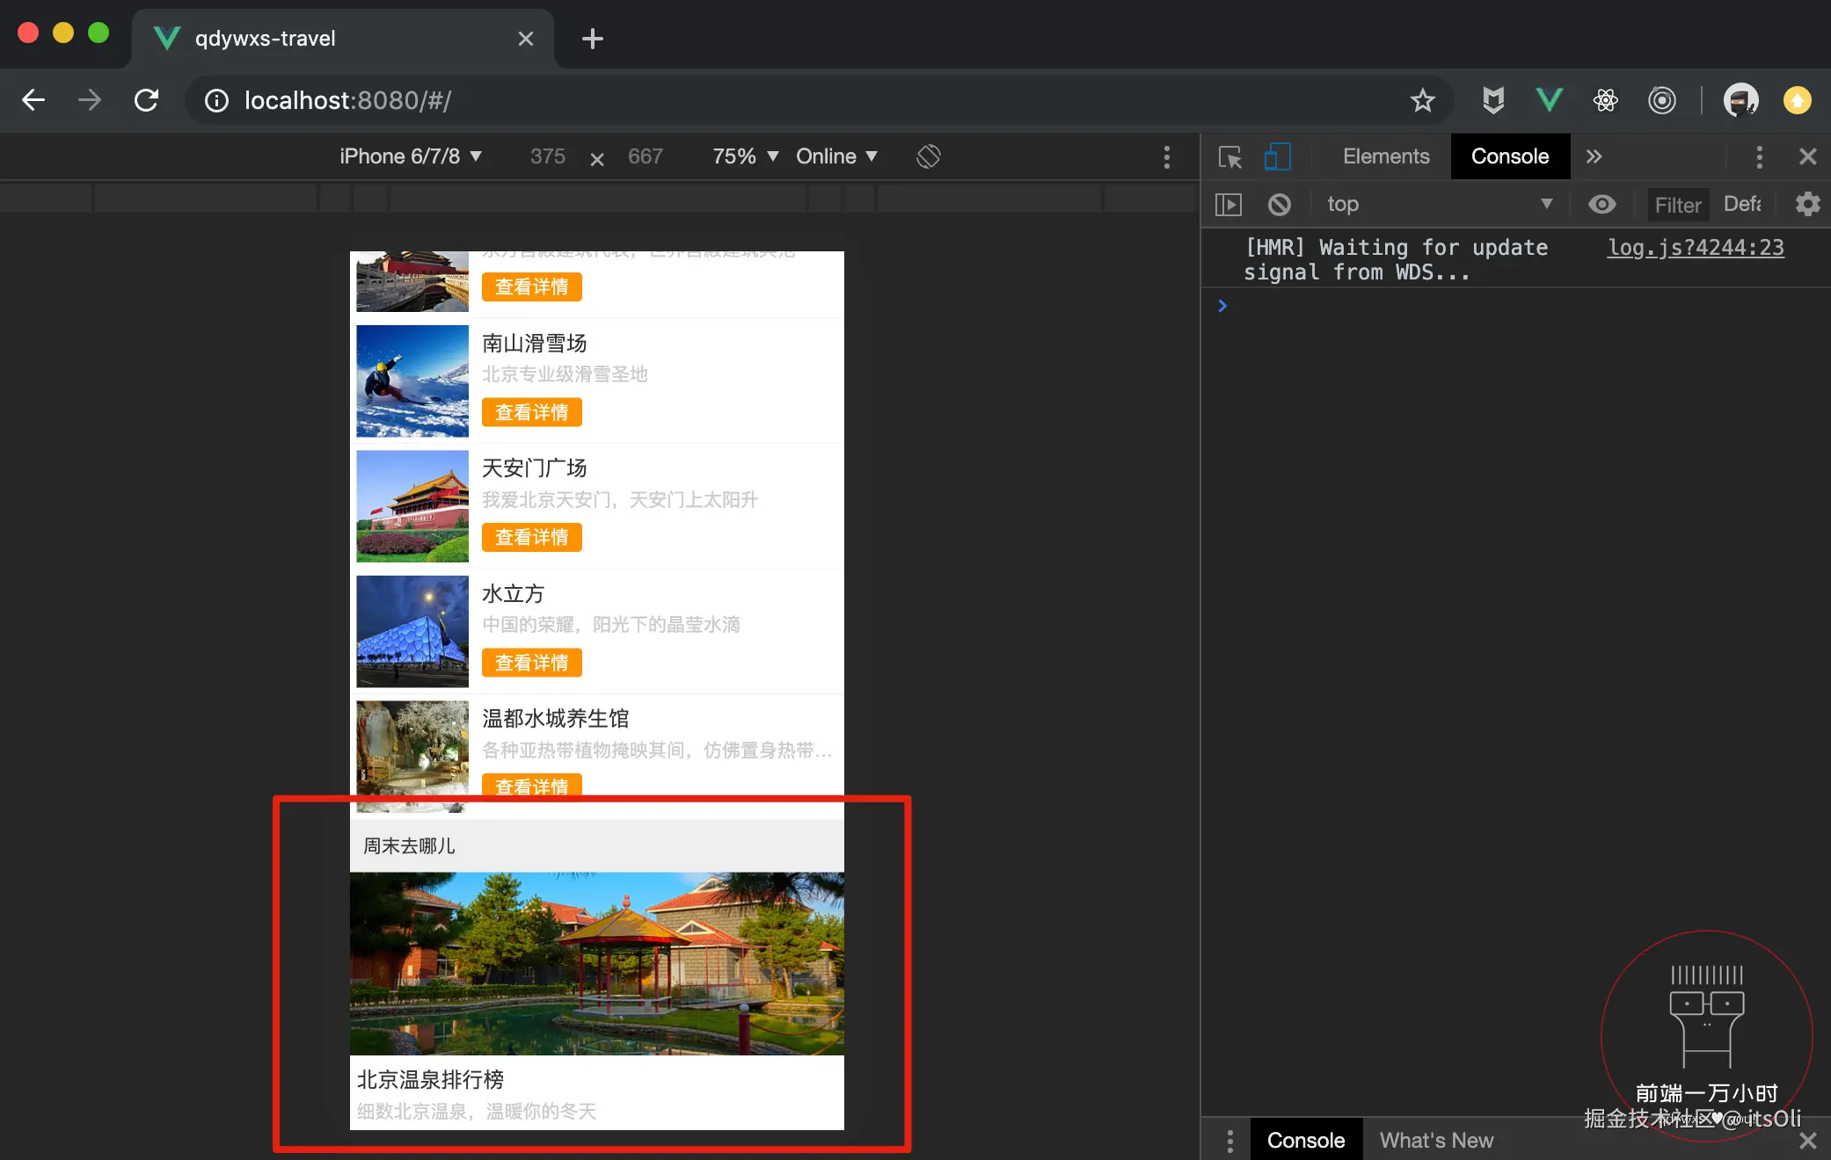Close the qdywxs-travel tab
The image size is (1831, 1160).
click(x=526, y=39)
